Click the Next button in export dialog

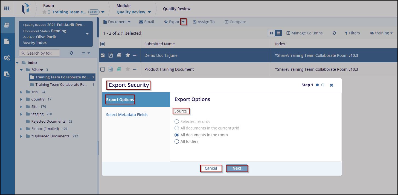coord(237,168)
